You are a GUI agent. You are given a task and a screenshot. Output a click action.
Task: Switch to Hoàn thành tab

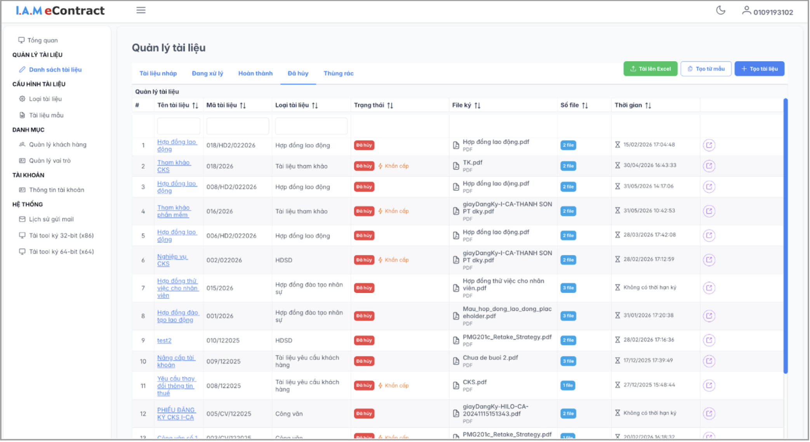tap(255, 73)
